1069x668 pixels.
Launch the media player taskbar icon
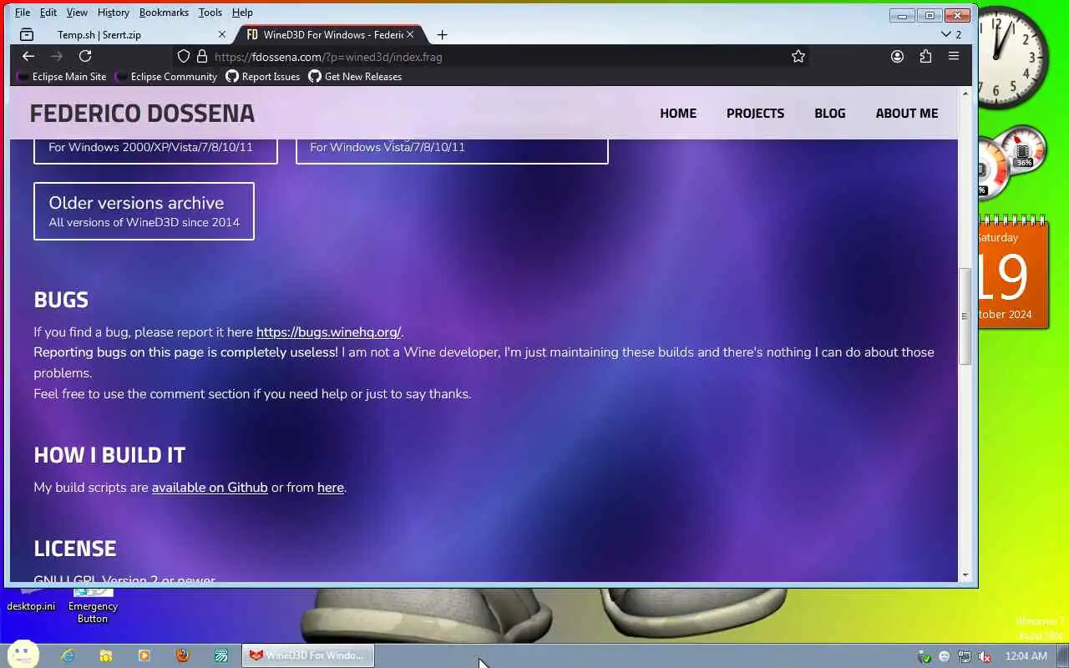[144, 655]
